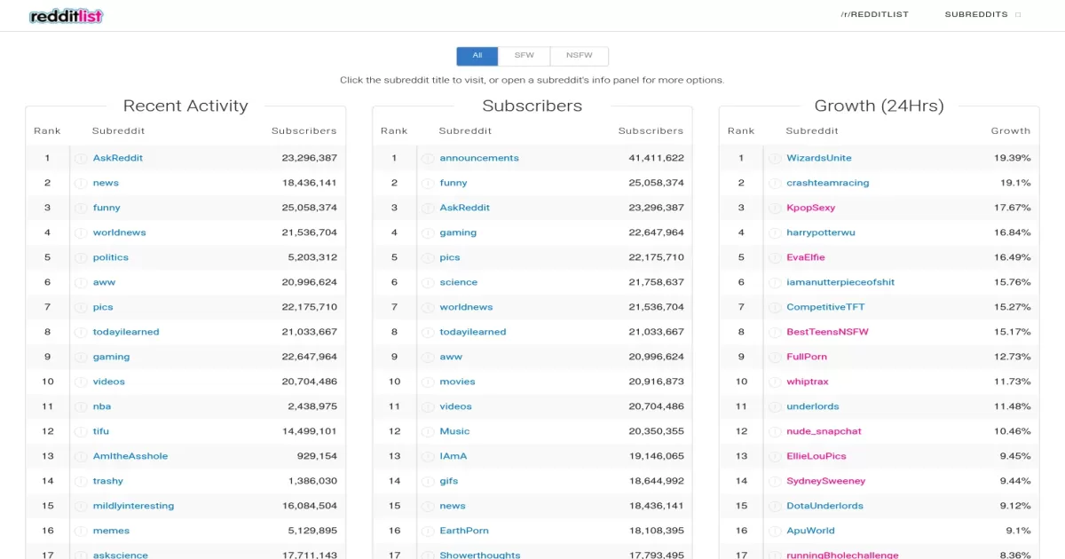Open the SydneySweeney subreddit link
1065x559 pixels.
tap(825, 481)
